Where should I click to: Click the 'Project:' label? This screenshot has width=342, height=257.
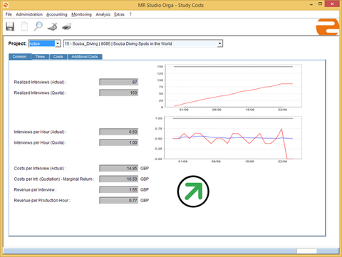17,43
